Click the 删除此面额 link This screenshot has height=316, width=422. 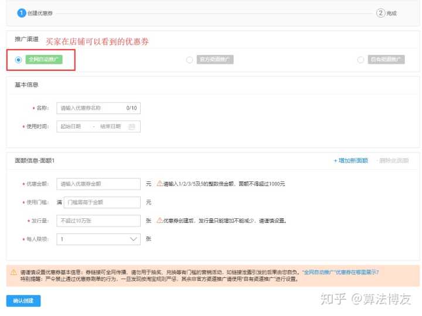click(x=393, y=160)
